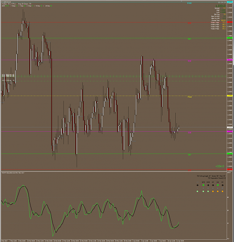234x242 pixels.
Task: Click the Spread value in info panel
Action: click(x=224, y=8)
